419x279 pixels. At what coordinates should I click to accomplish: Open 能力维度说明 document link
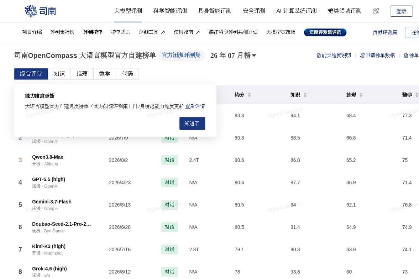(334, 56)
